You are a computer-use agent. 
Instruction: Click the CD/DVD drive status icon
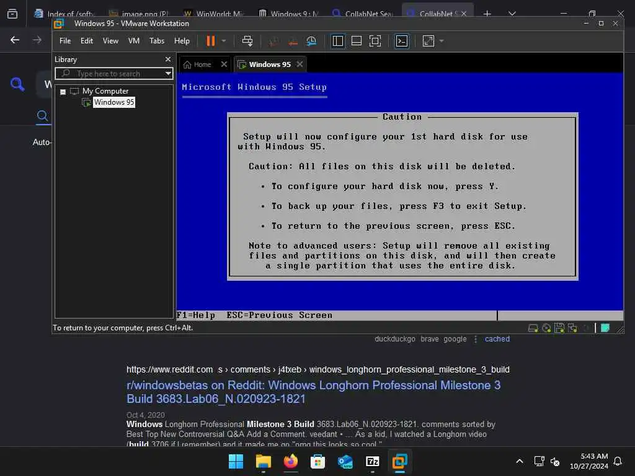[546, 328]
